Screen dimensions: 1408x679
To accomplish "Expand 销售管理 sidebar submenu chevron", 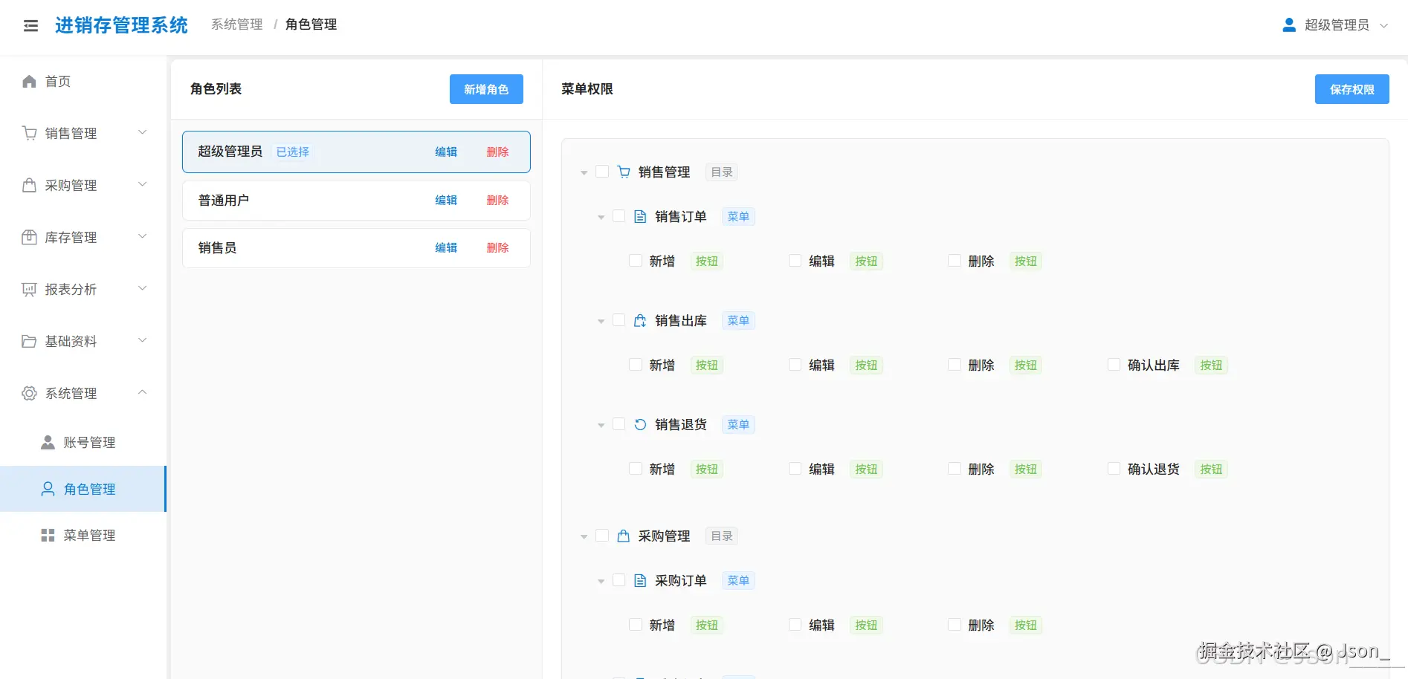I will (x=143, y=132).
